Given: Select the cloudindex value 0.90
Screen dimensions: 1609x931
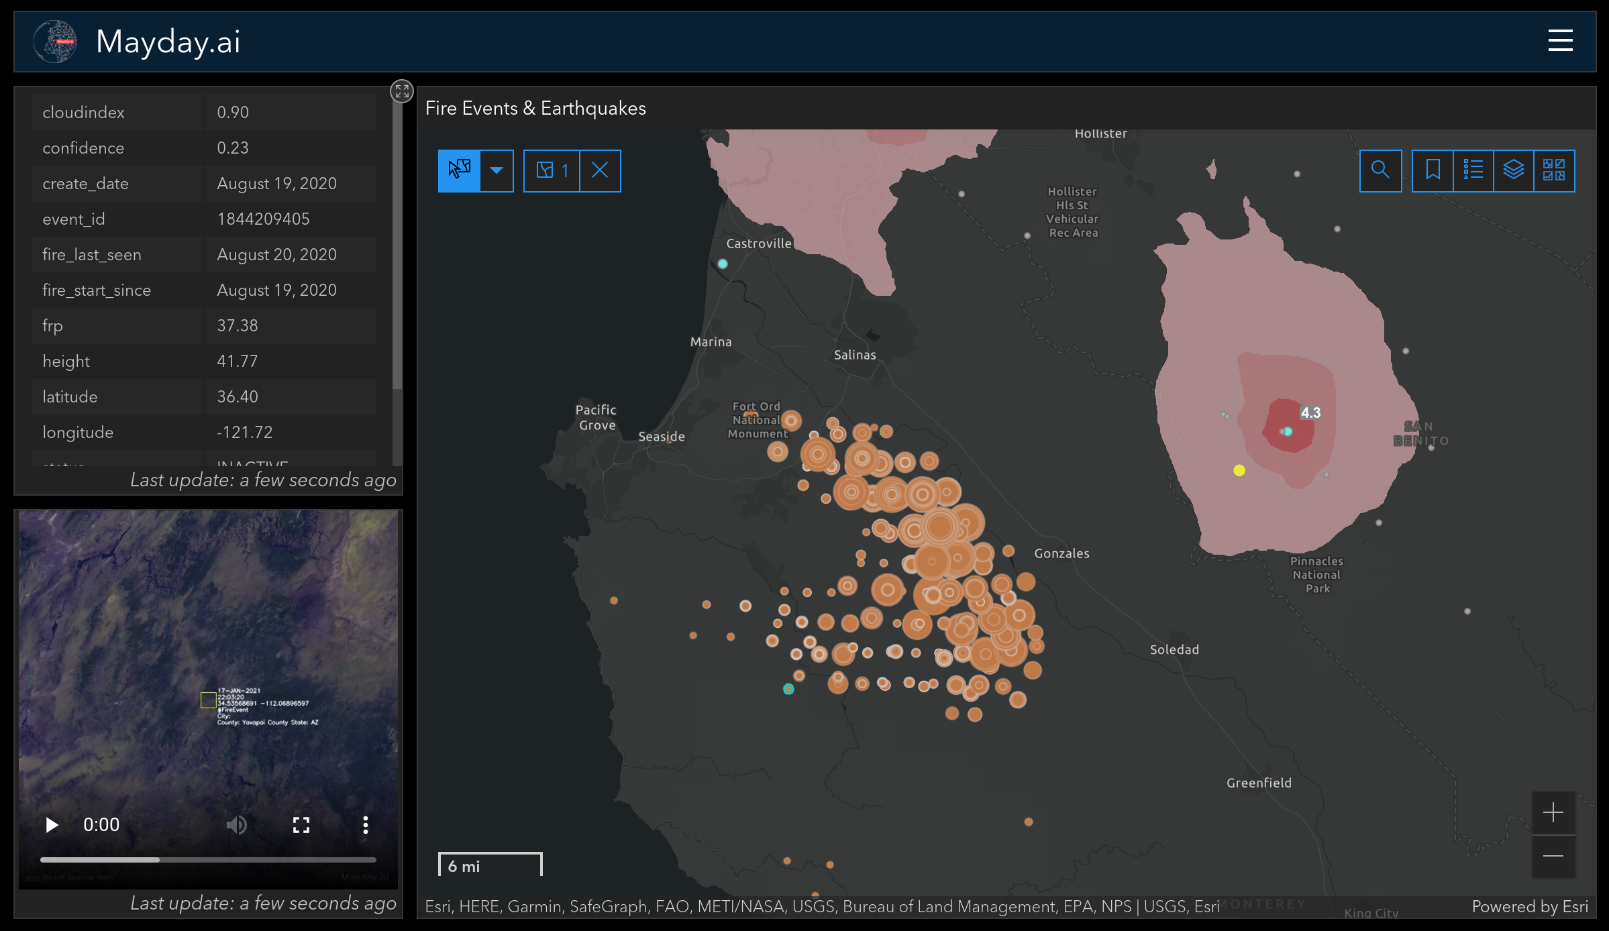Looking at the screenshot, I should (232, 112).
